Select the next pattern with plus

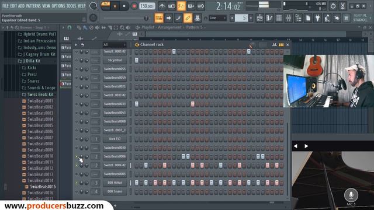(251, 18)
